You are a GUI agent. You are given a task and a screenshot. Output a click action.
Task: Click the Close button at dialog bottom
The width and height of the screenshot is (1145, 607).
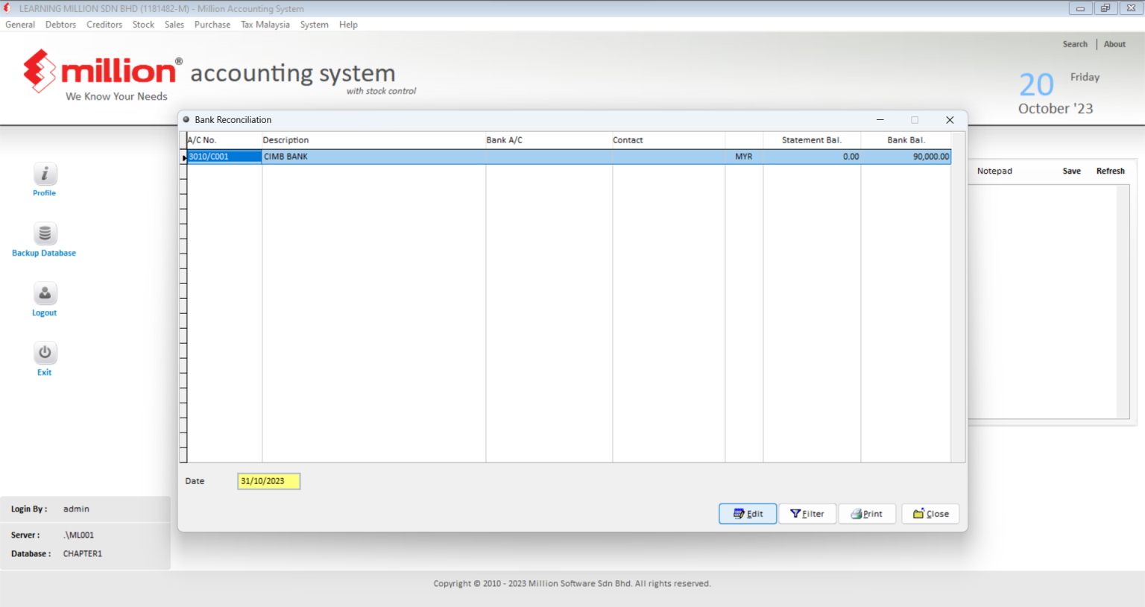tap(930, 514)
